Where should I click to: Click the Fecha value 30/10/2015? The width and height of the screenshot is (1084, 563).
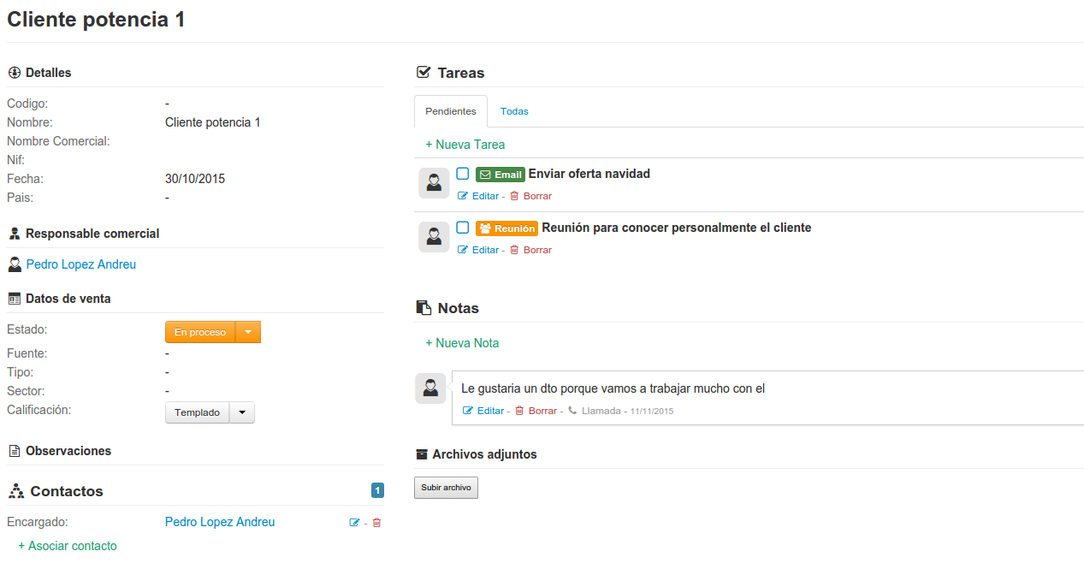point(195,179)
